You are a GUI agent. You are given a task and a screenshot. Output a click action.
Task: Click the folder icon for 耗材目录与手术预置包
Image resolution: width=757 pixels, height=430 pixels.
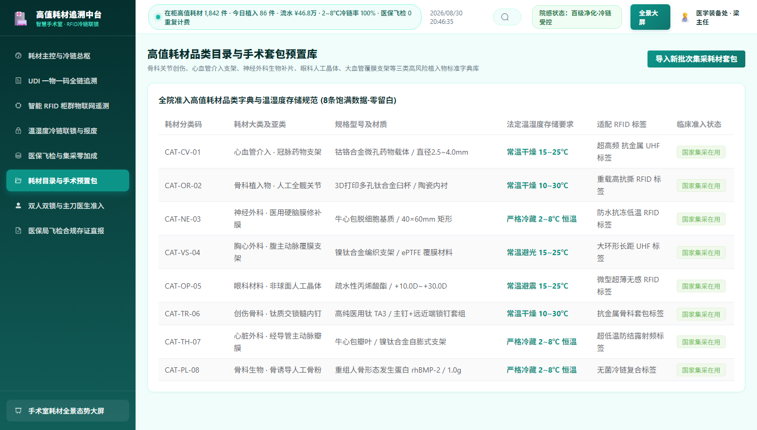point(19,181)
